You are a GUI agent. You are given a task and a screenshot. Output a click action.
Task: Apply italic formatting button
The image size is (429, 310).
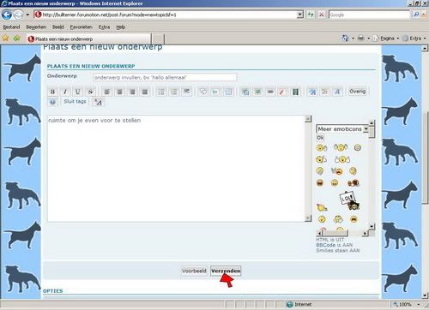[x=65, y=92]
